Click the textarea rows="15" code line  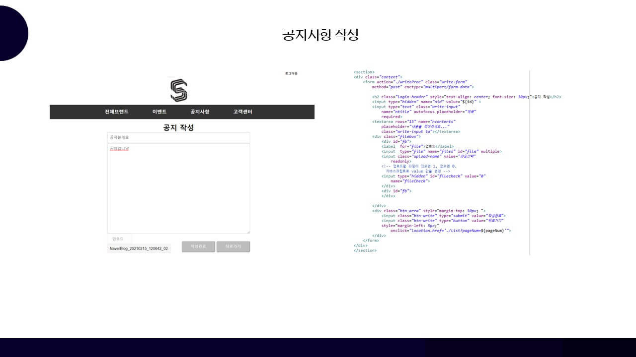click(x=413, y=121)
